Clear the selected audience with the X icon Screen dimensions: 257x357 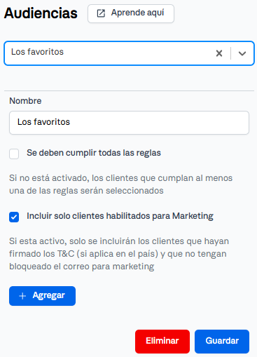(219, 53)
